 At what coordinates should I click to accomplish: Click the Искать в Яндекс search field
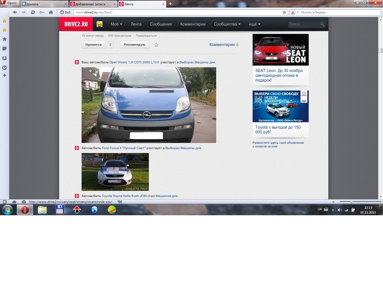pos(340,12)
